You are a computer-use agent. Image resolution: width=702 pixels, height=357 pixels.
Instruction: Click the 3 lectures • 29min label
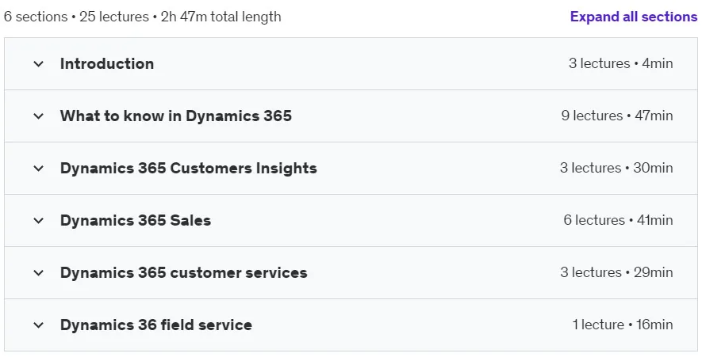pos(616,272)
